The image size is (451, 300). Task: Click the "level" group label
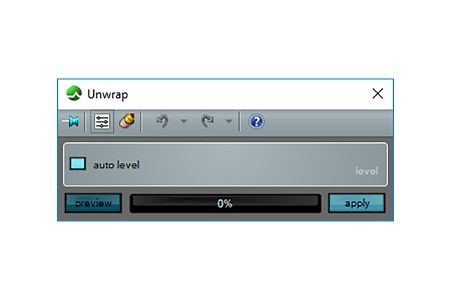tap(366, 171)
